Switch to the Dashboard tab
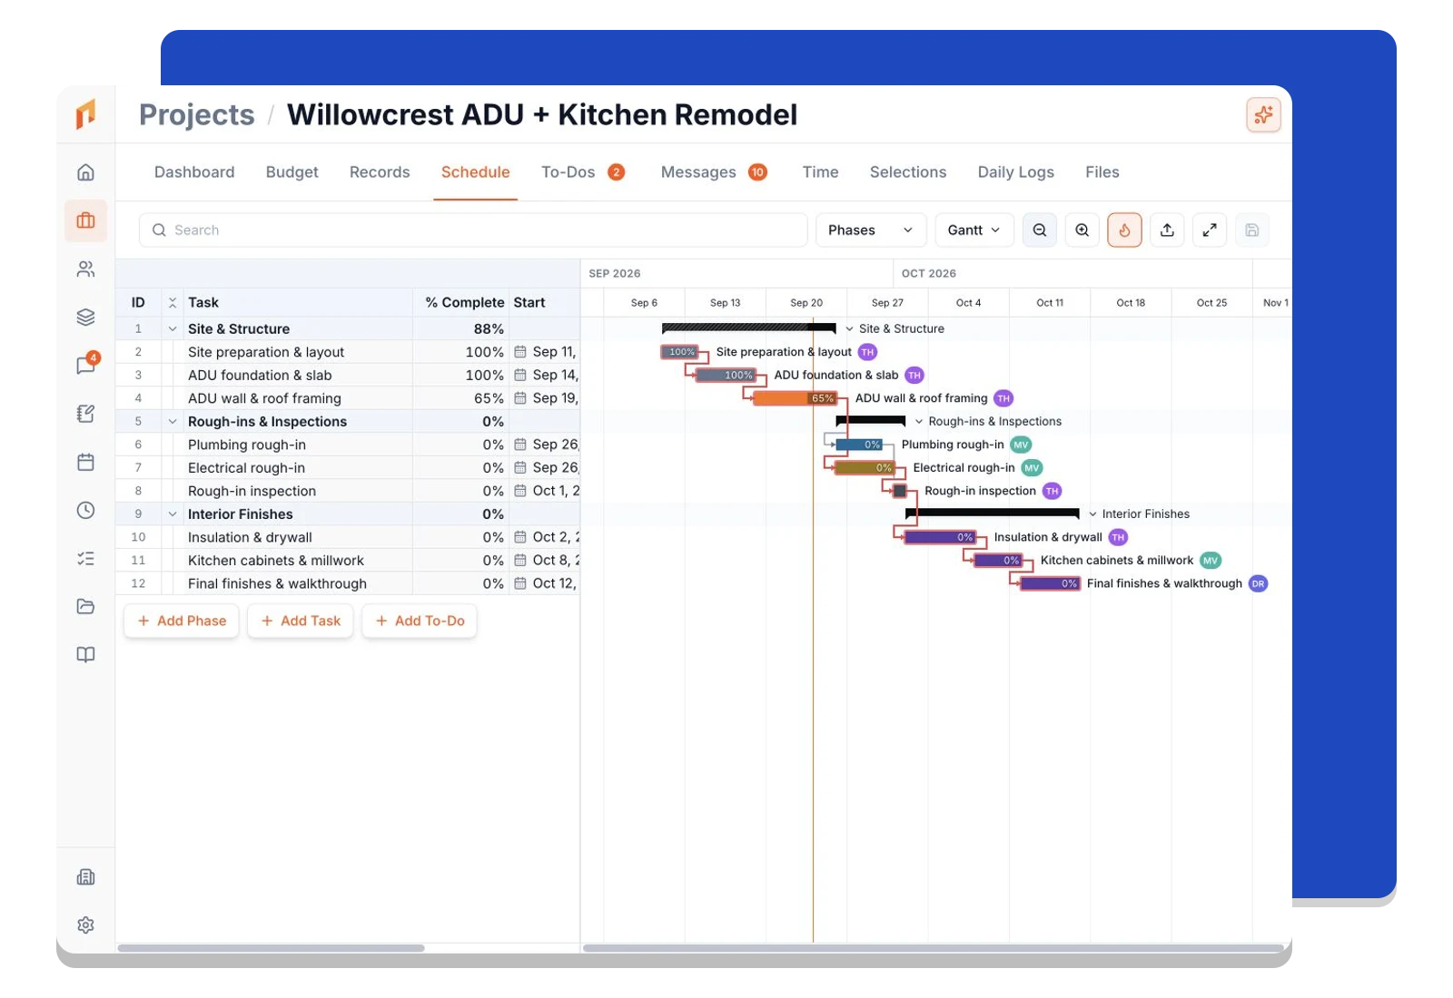1453x998 pixels. tap(194, 172)
